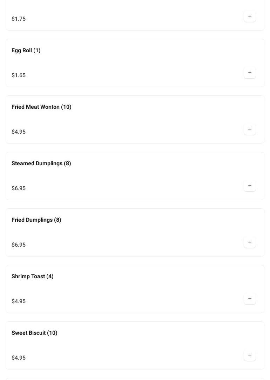The height and width of the screenshot is (380, 270).
Task: Add Fried Meat Wonton using plus icon
Action: [250, 129]
